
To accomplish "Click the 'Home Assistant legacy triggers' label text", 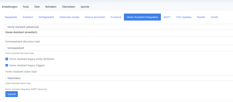I will click(x=27, y=65).
